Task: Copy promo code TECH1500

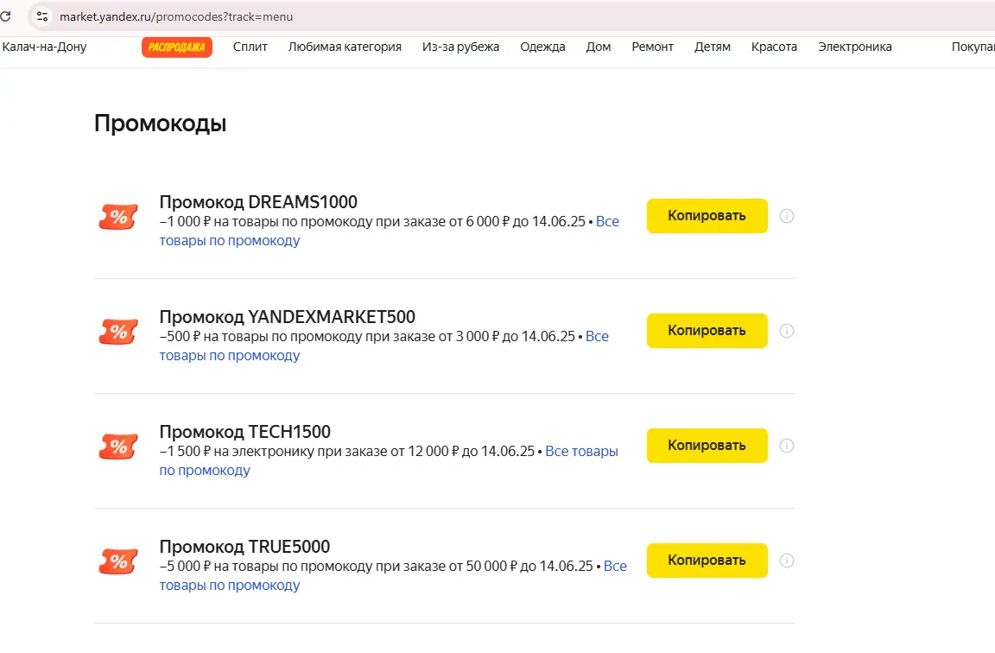Action: pyautogui.click(x=707, y=446)
